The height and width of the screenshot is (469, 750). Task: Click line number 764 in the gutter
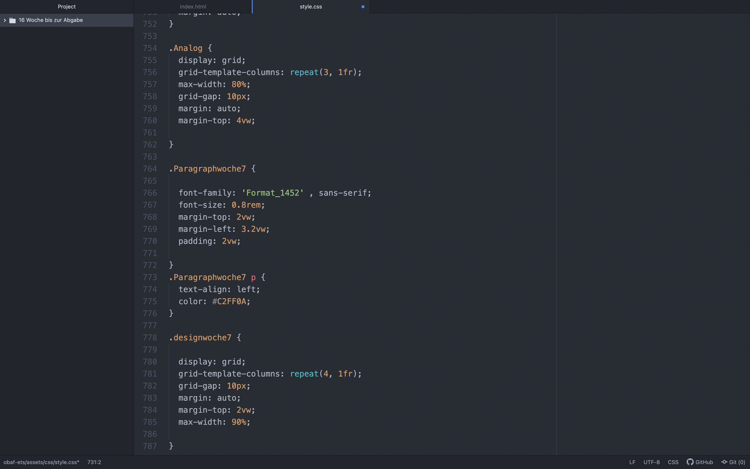[x=150, y=169]
